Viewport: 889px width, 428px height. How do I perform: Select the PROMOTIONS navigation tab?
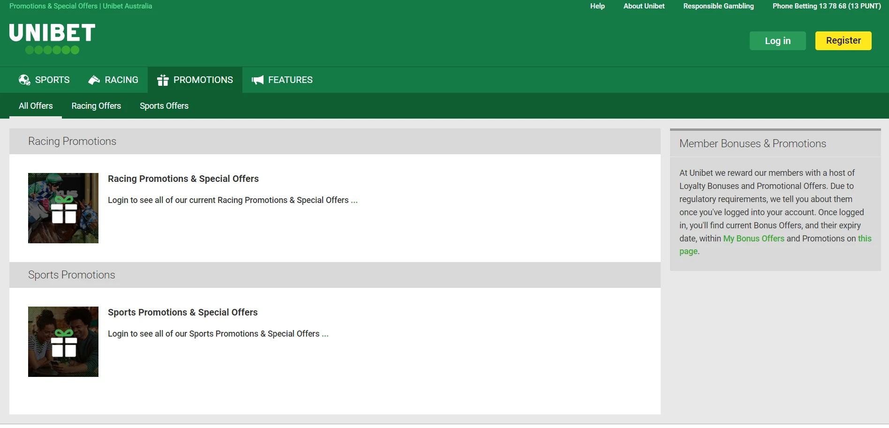[195, 80]
